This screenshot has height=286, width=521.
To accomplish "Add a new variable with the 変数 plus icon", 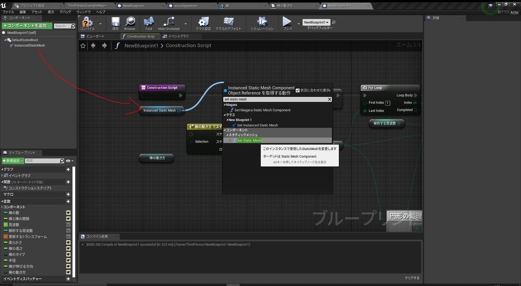I will pos(68,201).
